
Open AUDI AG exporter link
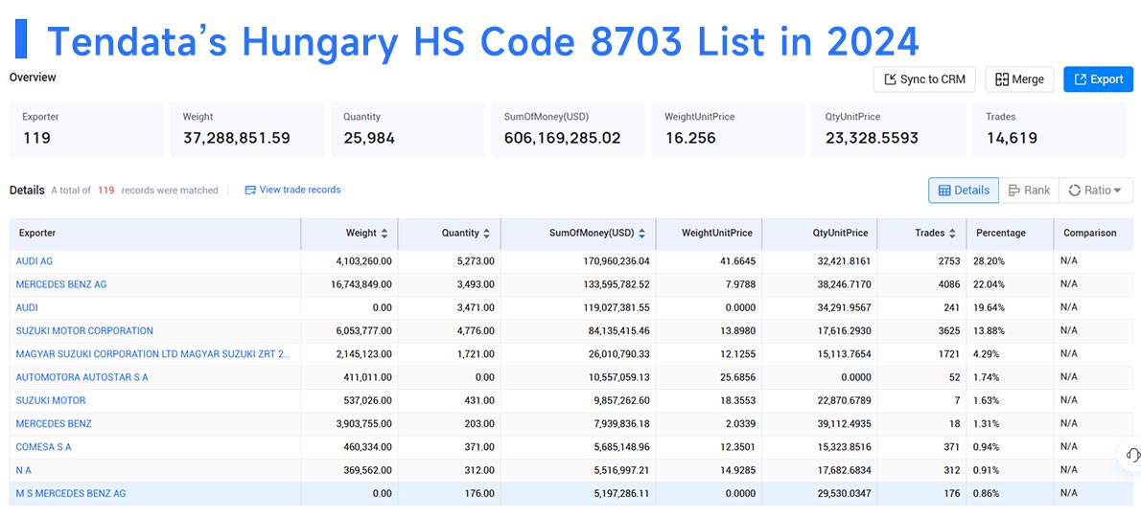coord(35,261)
